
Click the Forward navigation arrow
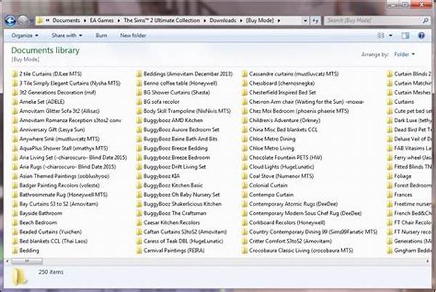23,20
